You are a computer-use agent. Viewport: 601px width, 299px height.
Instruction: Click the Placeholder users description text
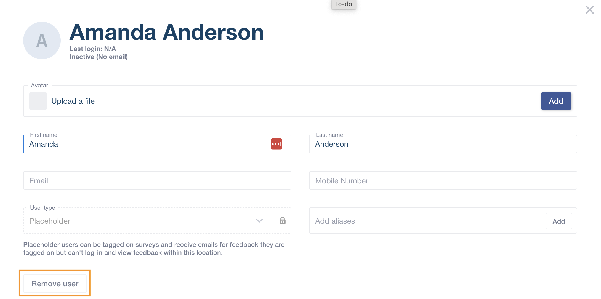pos(154,249)
